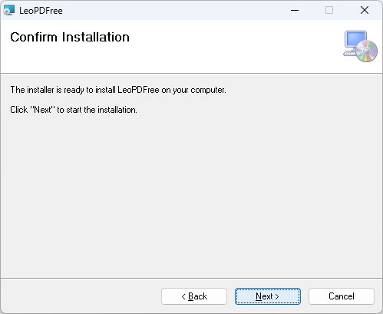Image resolution: width=383 pixels, height=314 pixels.
Task: Click the separator line above the buttons
Action: coord(191,278)
